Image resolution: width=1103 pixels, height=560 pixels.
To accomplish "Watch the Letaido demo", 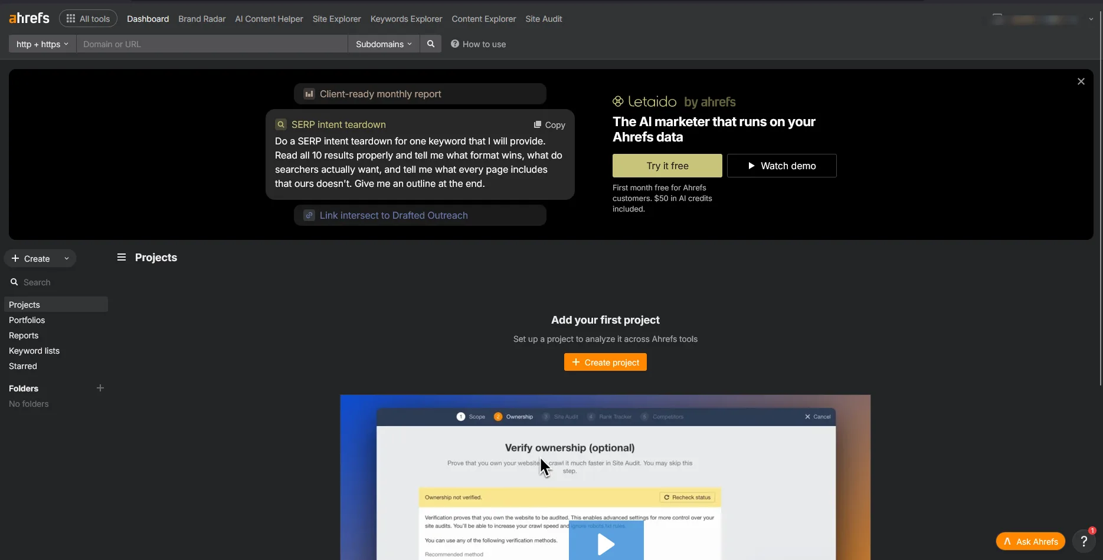I will [782, 166].
